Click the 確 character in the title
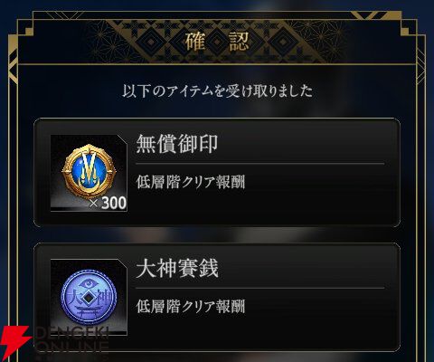This screenshot has width=434, height=362. (x=195, y=42)
